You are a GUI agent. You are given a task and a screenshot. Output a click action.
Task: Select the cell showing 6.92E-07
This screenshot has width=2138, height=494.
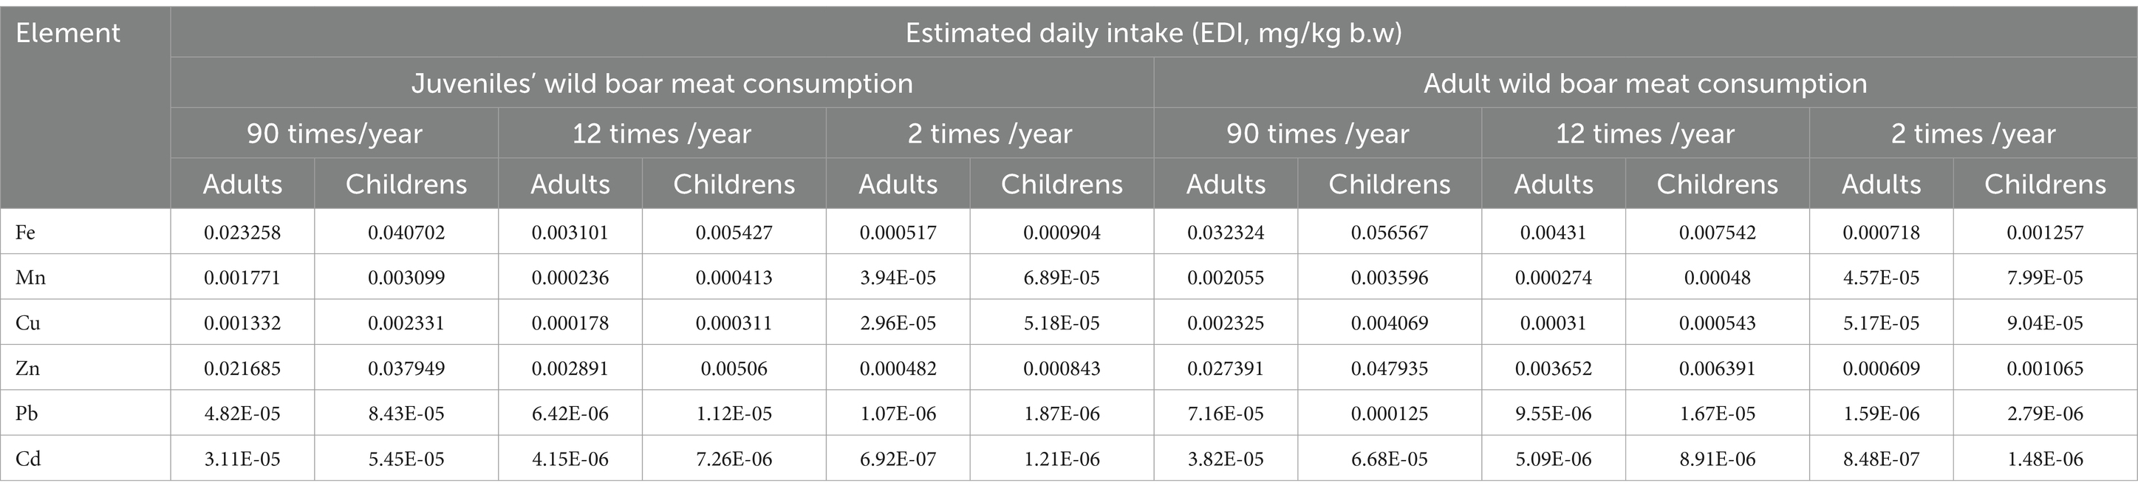point(898,459)
